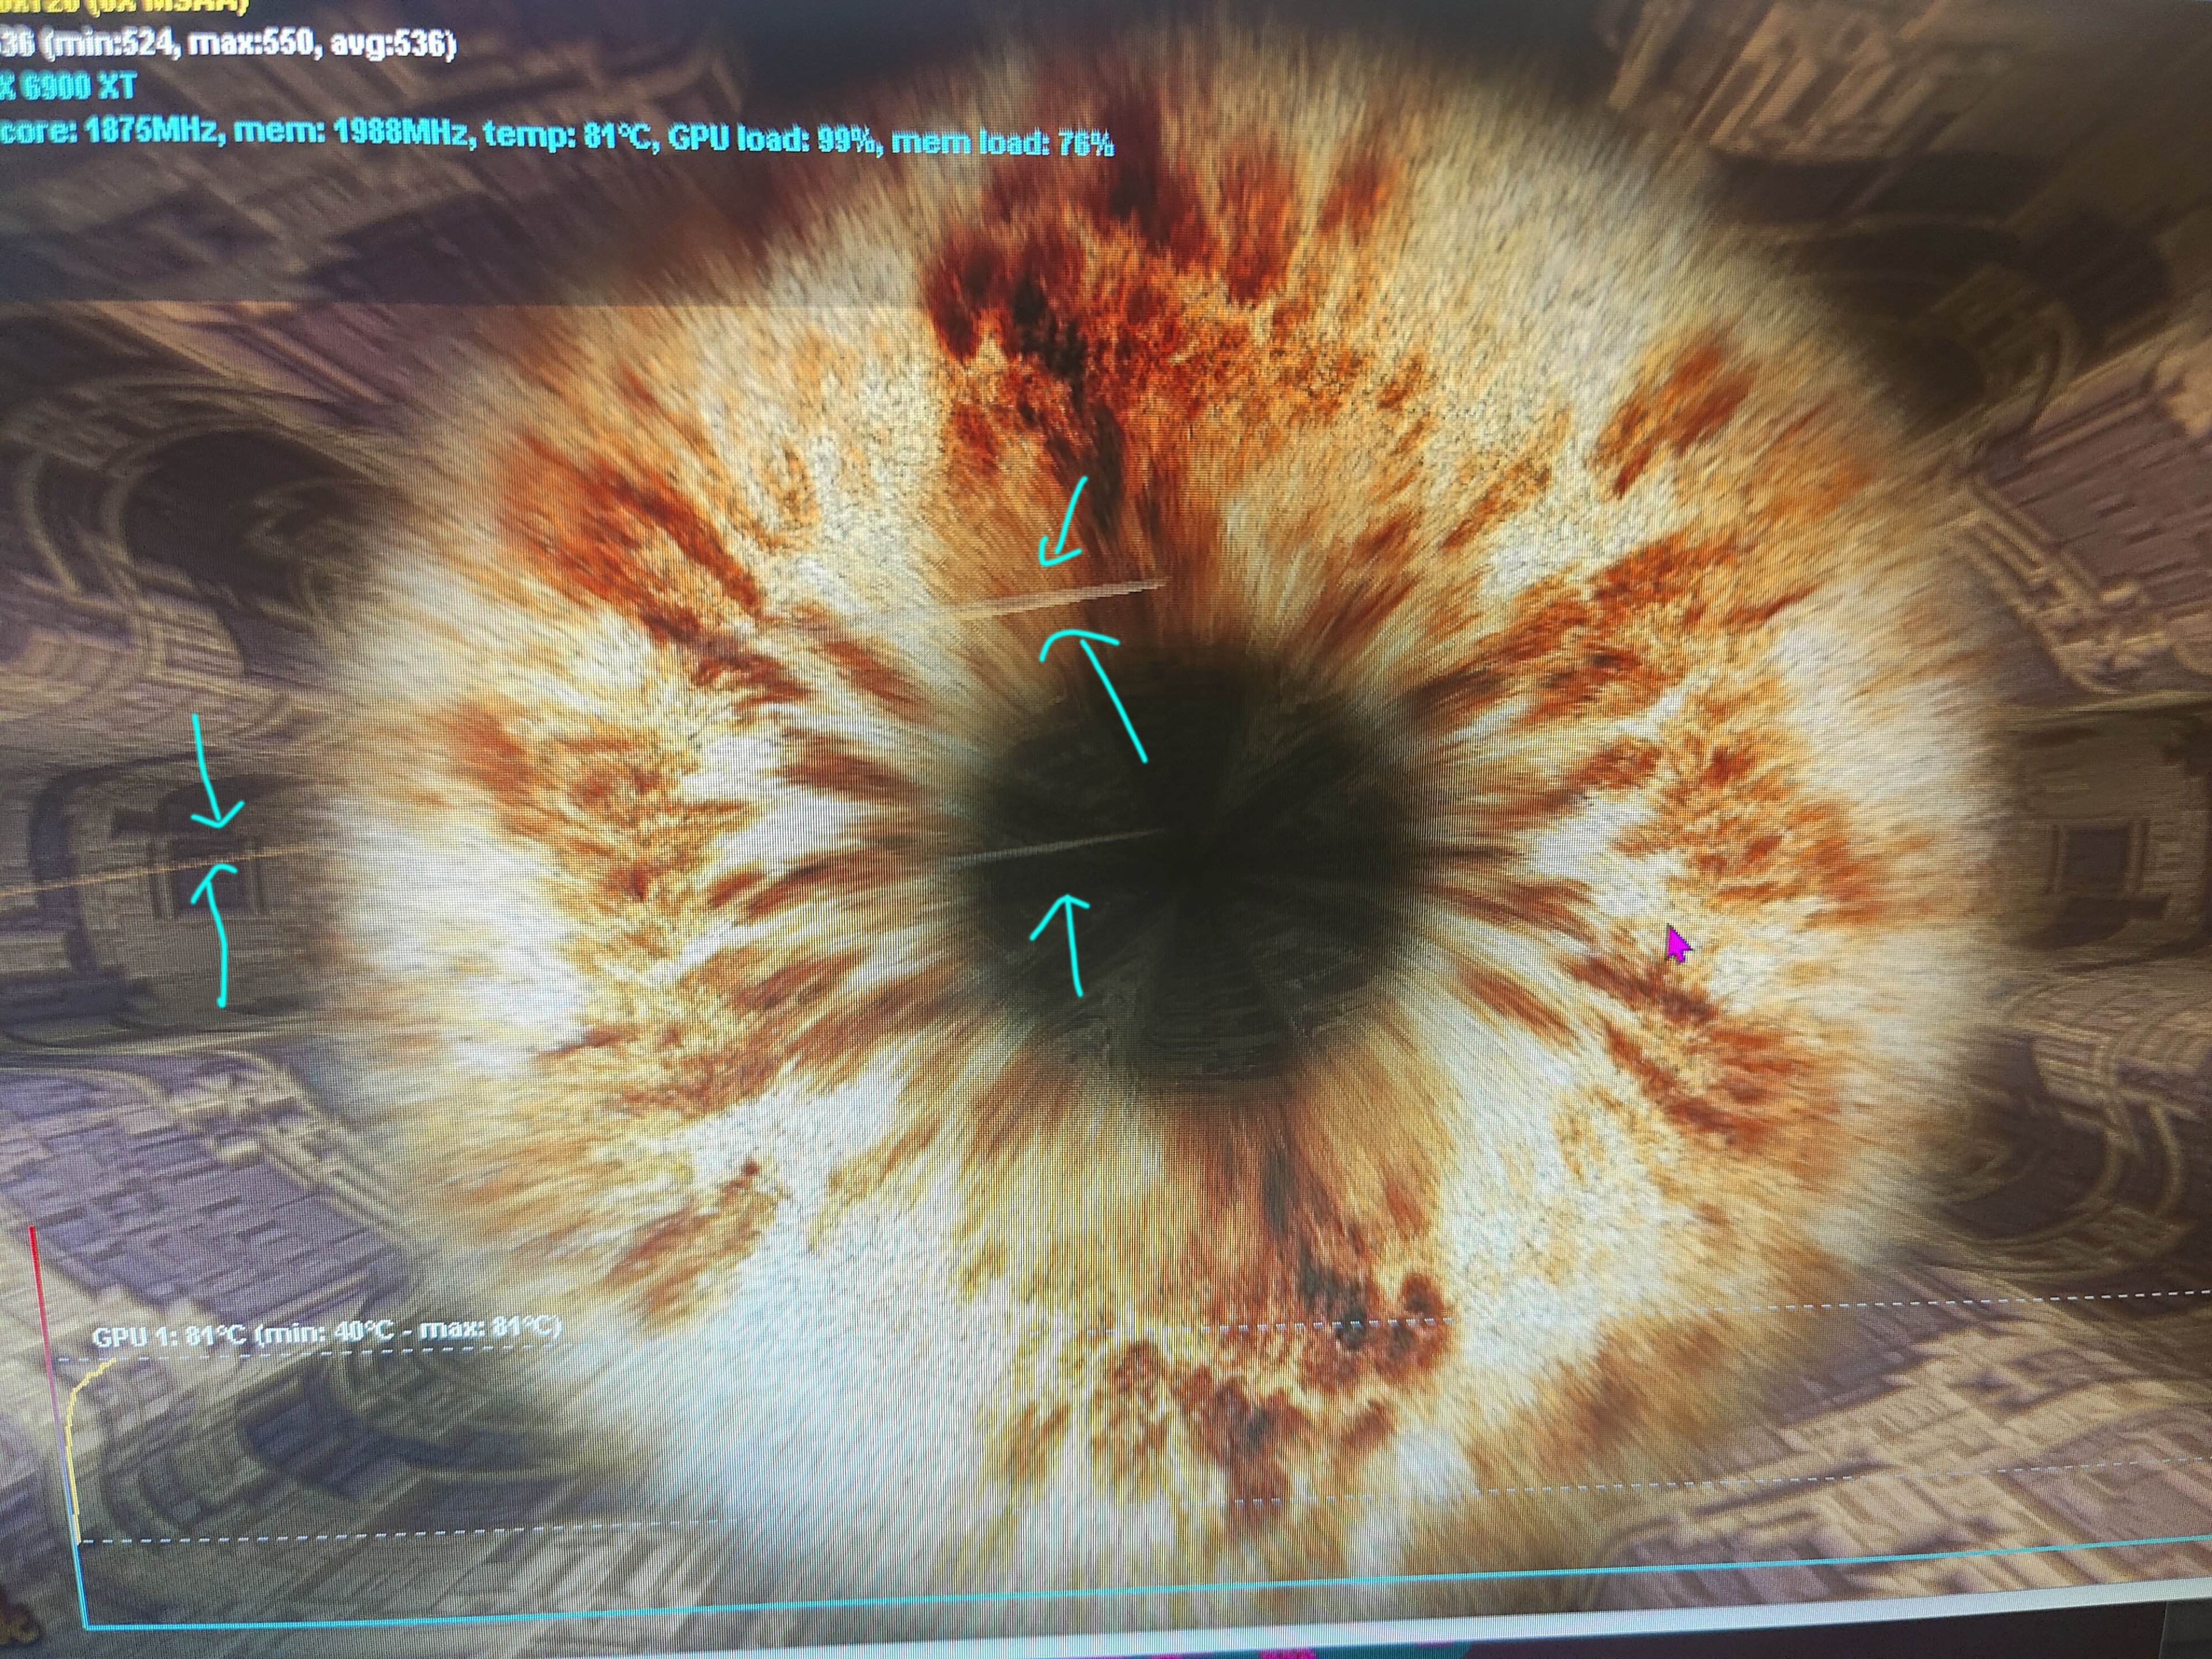Click the upper artifact line near center
This screenshot has width=2212, height=1659.
(1060, 596)
